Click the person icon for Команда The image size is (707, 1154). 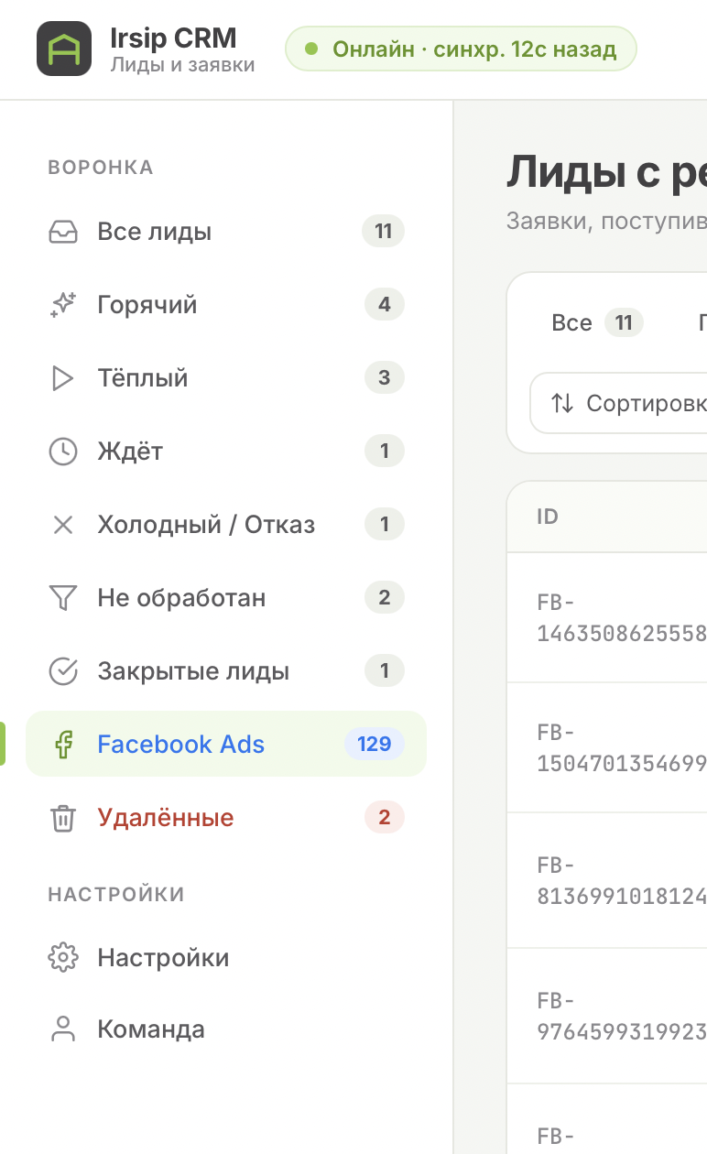click(x=62, y=1029)
